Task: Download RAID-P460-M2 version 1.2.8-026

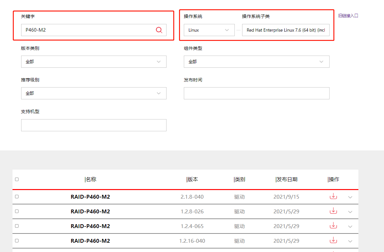Action: point(333,211)
